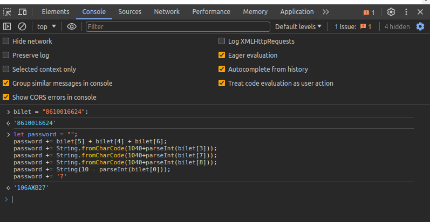This screenshot has height=222, width=430.
Task: Click the line using bilet[3]
Action: point(115,148)
